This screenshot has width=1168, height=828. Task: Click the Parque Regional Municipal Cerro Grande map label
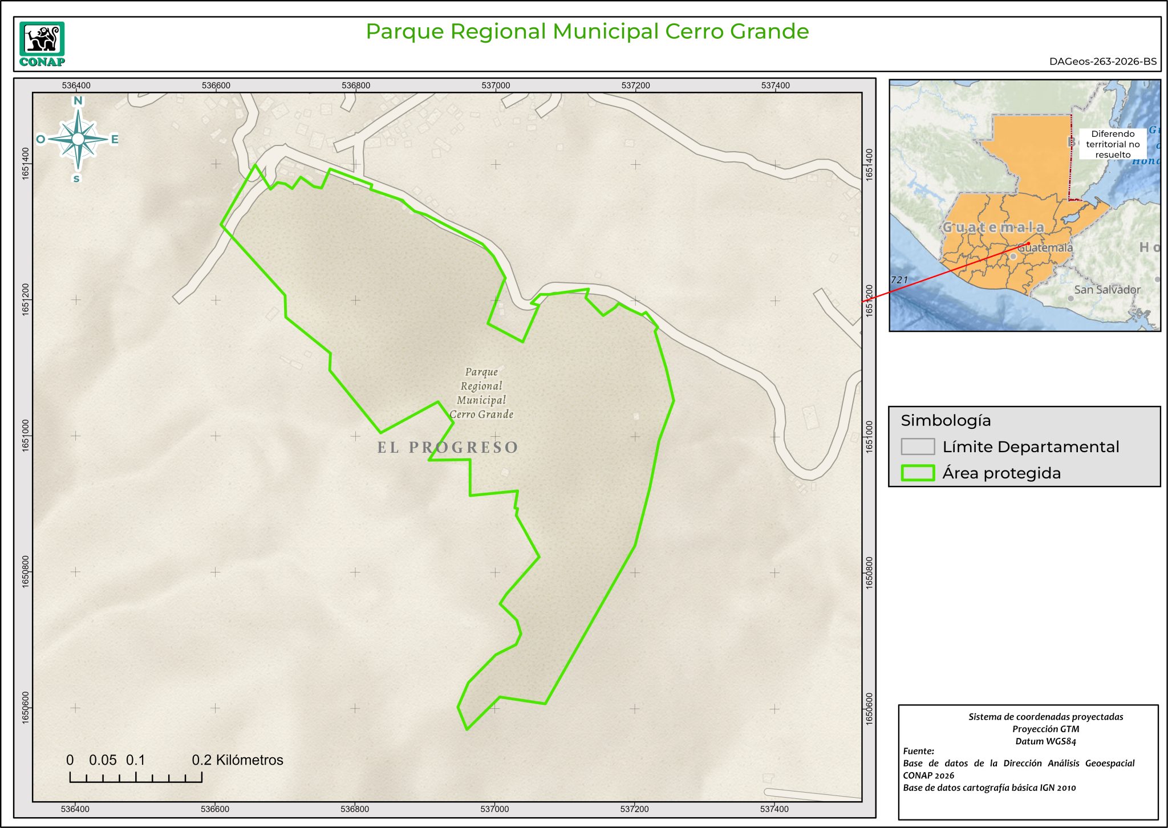click(x=481, y=393)
